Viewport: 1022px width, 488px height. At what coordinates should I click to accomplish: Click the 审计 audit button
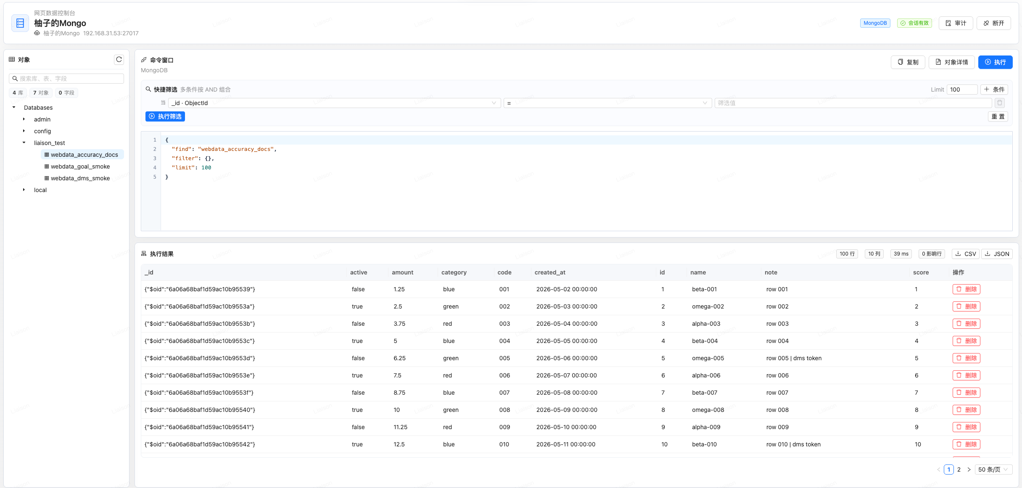pos(956,23)
